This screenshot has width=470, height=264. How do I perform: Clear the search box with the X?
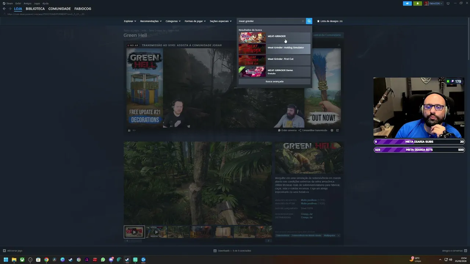(303, 21)
